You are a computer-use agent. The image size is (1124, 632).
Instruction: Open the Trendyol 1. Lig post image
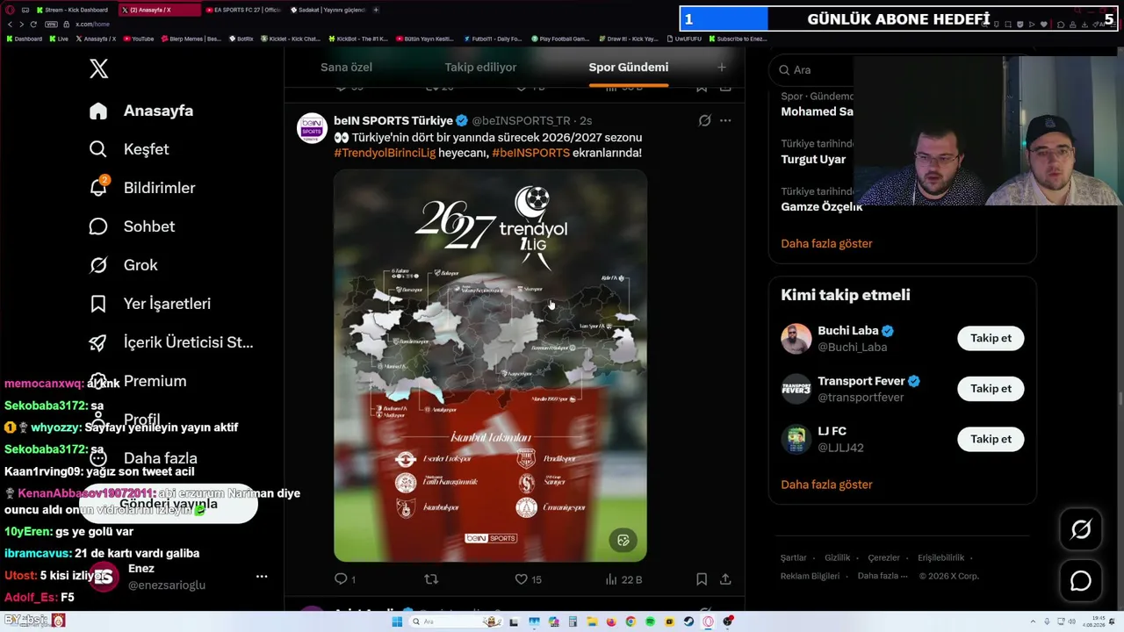tap(490, 365)
